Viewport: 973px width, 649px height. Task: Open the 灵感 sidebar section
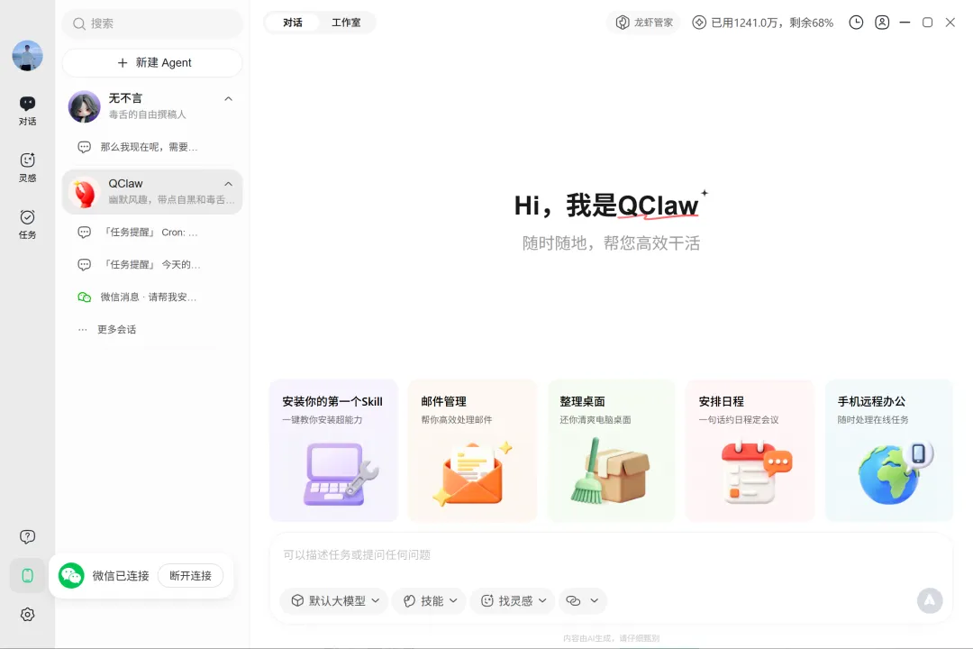(x=27, y=168)
